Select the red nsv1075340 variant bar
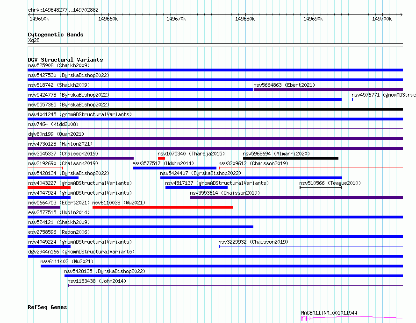416x323 pixels. (x=161, y=158)
